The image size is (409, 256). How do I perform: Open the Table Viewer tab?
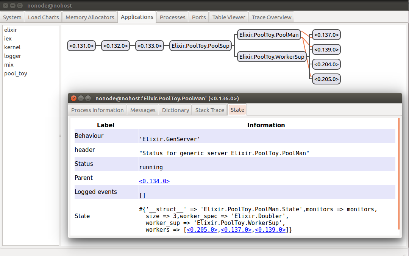coord(229,17)
